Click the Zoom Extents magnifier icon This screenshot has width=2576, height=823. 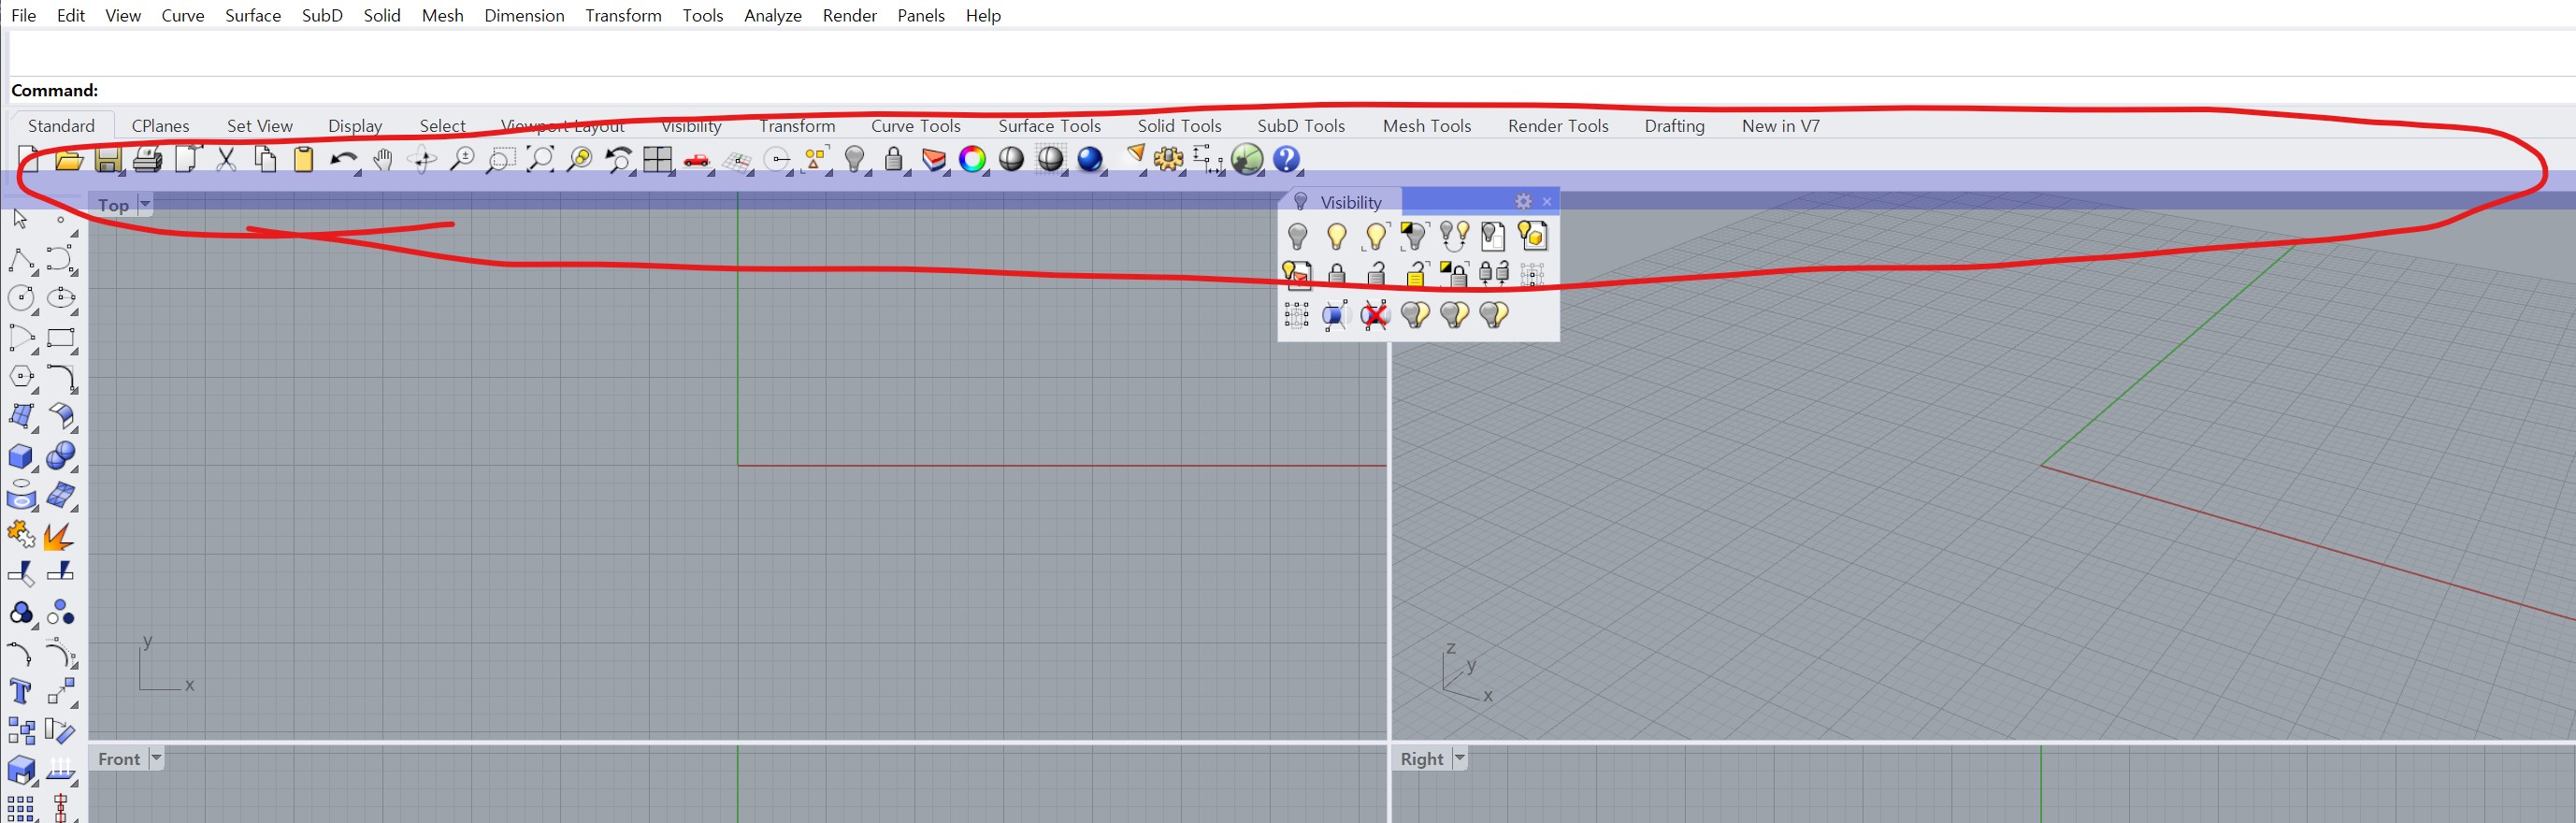point(540,160)
